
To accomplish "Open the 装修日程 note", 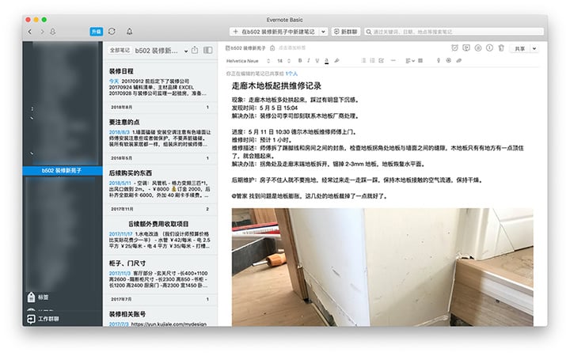I will pos(160,82).
